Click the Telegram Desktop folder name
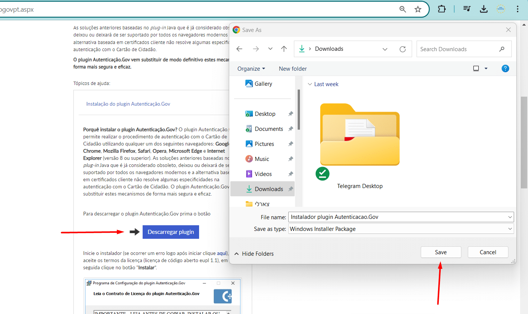 coord(360,186)
